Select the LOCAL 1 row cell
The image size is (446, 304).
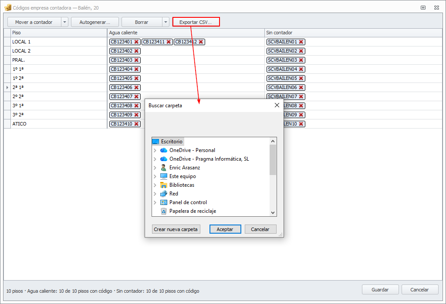coord(59,42)
